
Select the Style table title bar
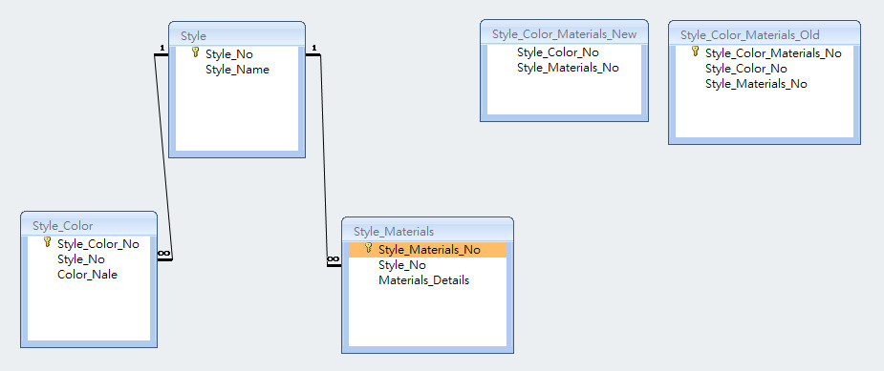(237, 35)
